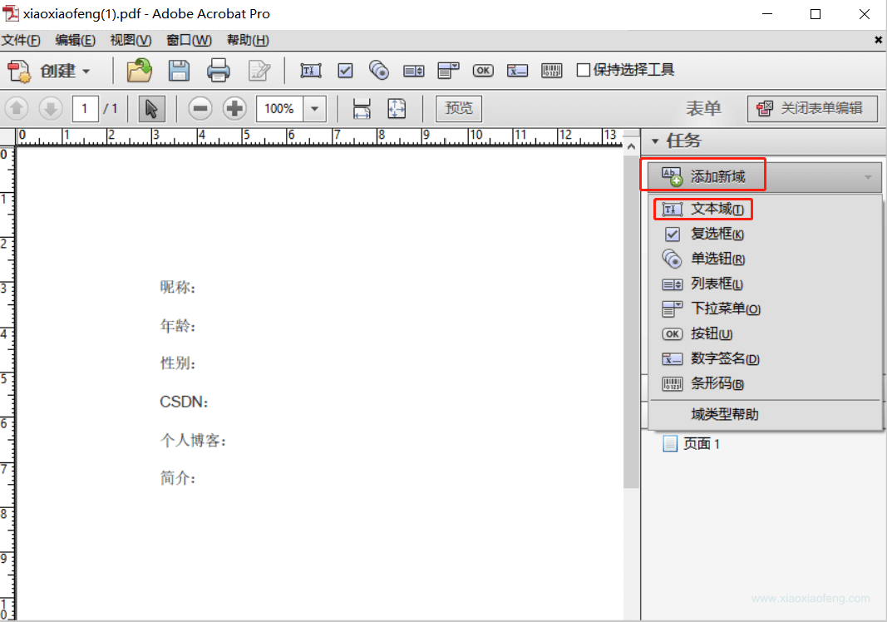This screenshot has height=622, width=887.
Task: Choose 复选框(K) from the menu
Action: (765, 234)
